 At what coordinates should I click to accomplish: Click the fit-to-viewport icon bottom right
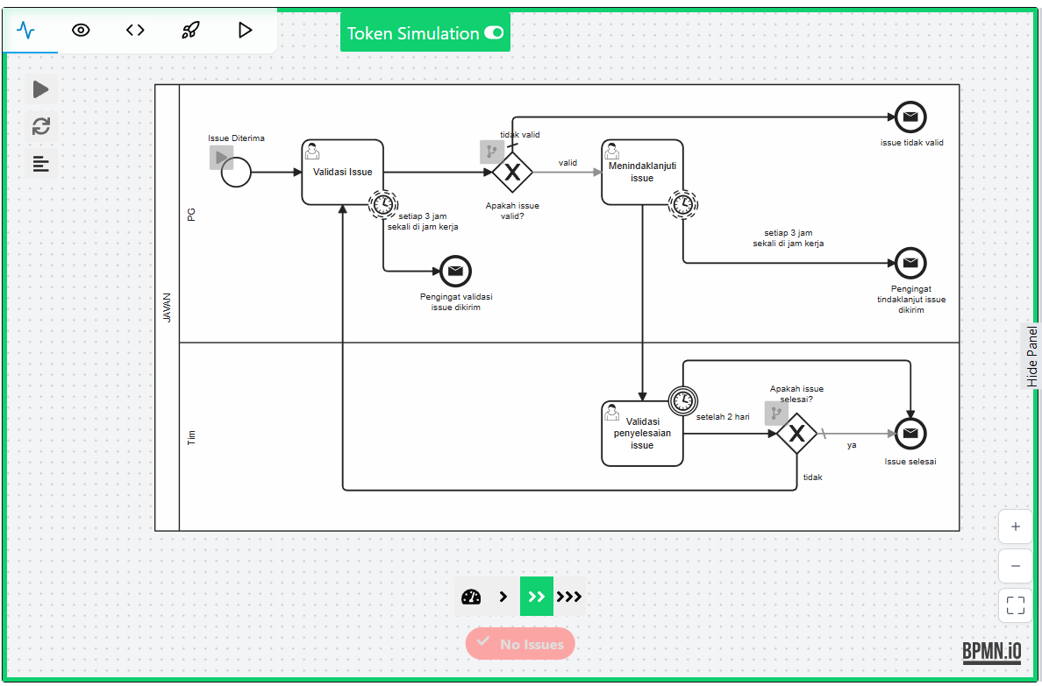(x=1015, y=605)
